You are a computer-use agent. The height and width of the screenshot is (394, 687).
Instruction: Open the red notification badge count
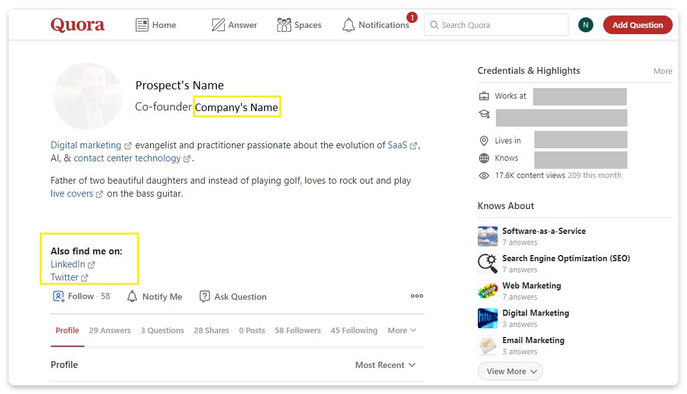pyautogui.click(x=412, y=17)
